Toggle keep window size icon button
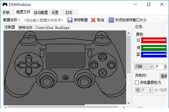The height and width of the screenshot is (112, 169). 111,20
